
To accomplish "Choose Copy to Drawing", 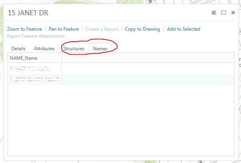I will point(142,29).
